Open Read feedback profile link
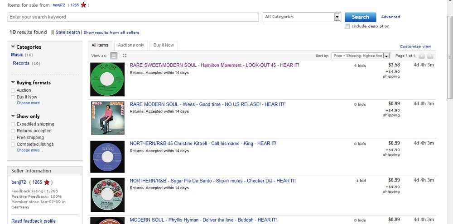453x224 pixels. (34, 221)
